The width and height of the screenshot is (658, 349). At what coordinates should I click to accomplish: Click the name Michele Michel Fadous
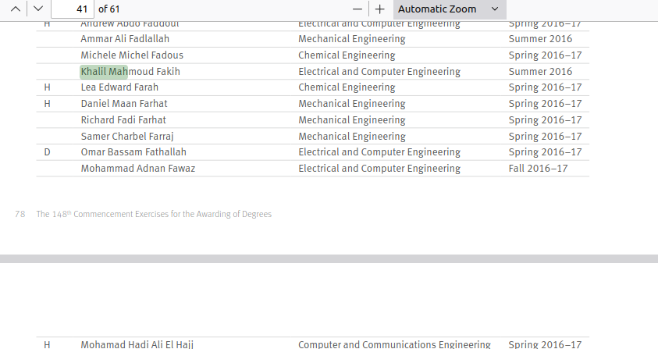[x=132, y=55]
